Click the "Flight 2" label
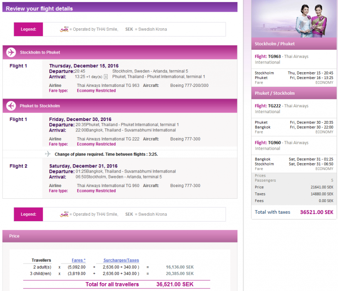 point(18,166)
